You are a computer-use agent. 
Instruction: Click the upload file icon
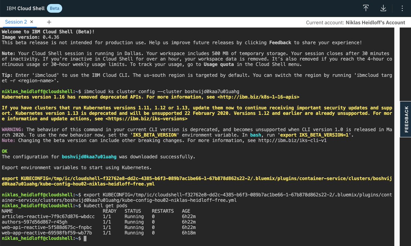[366, 8]
